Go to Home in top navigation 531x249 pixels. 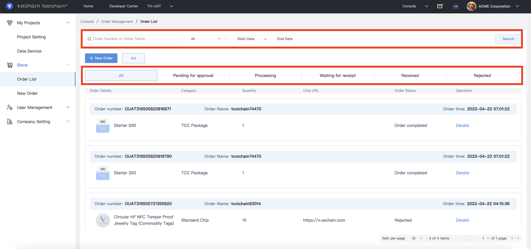88,6
